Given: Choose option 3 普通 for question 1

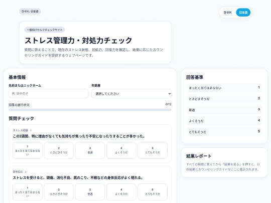Looking at the screenshot, I should [x=90, y=150].
